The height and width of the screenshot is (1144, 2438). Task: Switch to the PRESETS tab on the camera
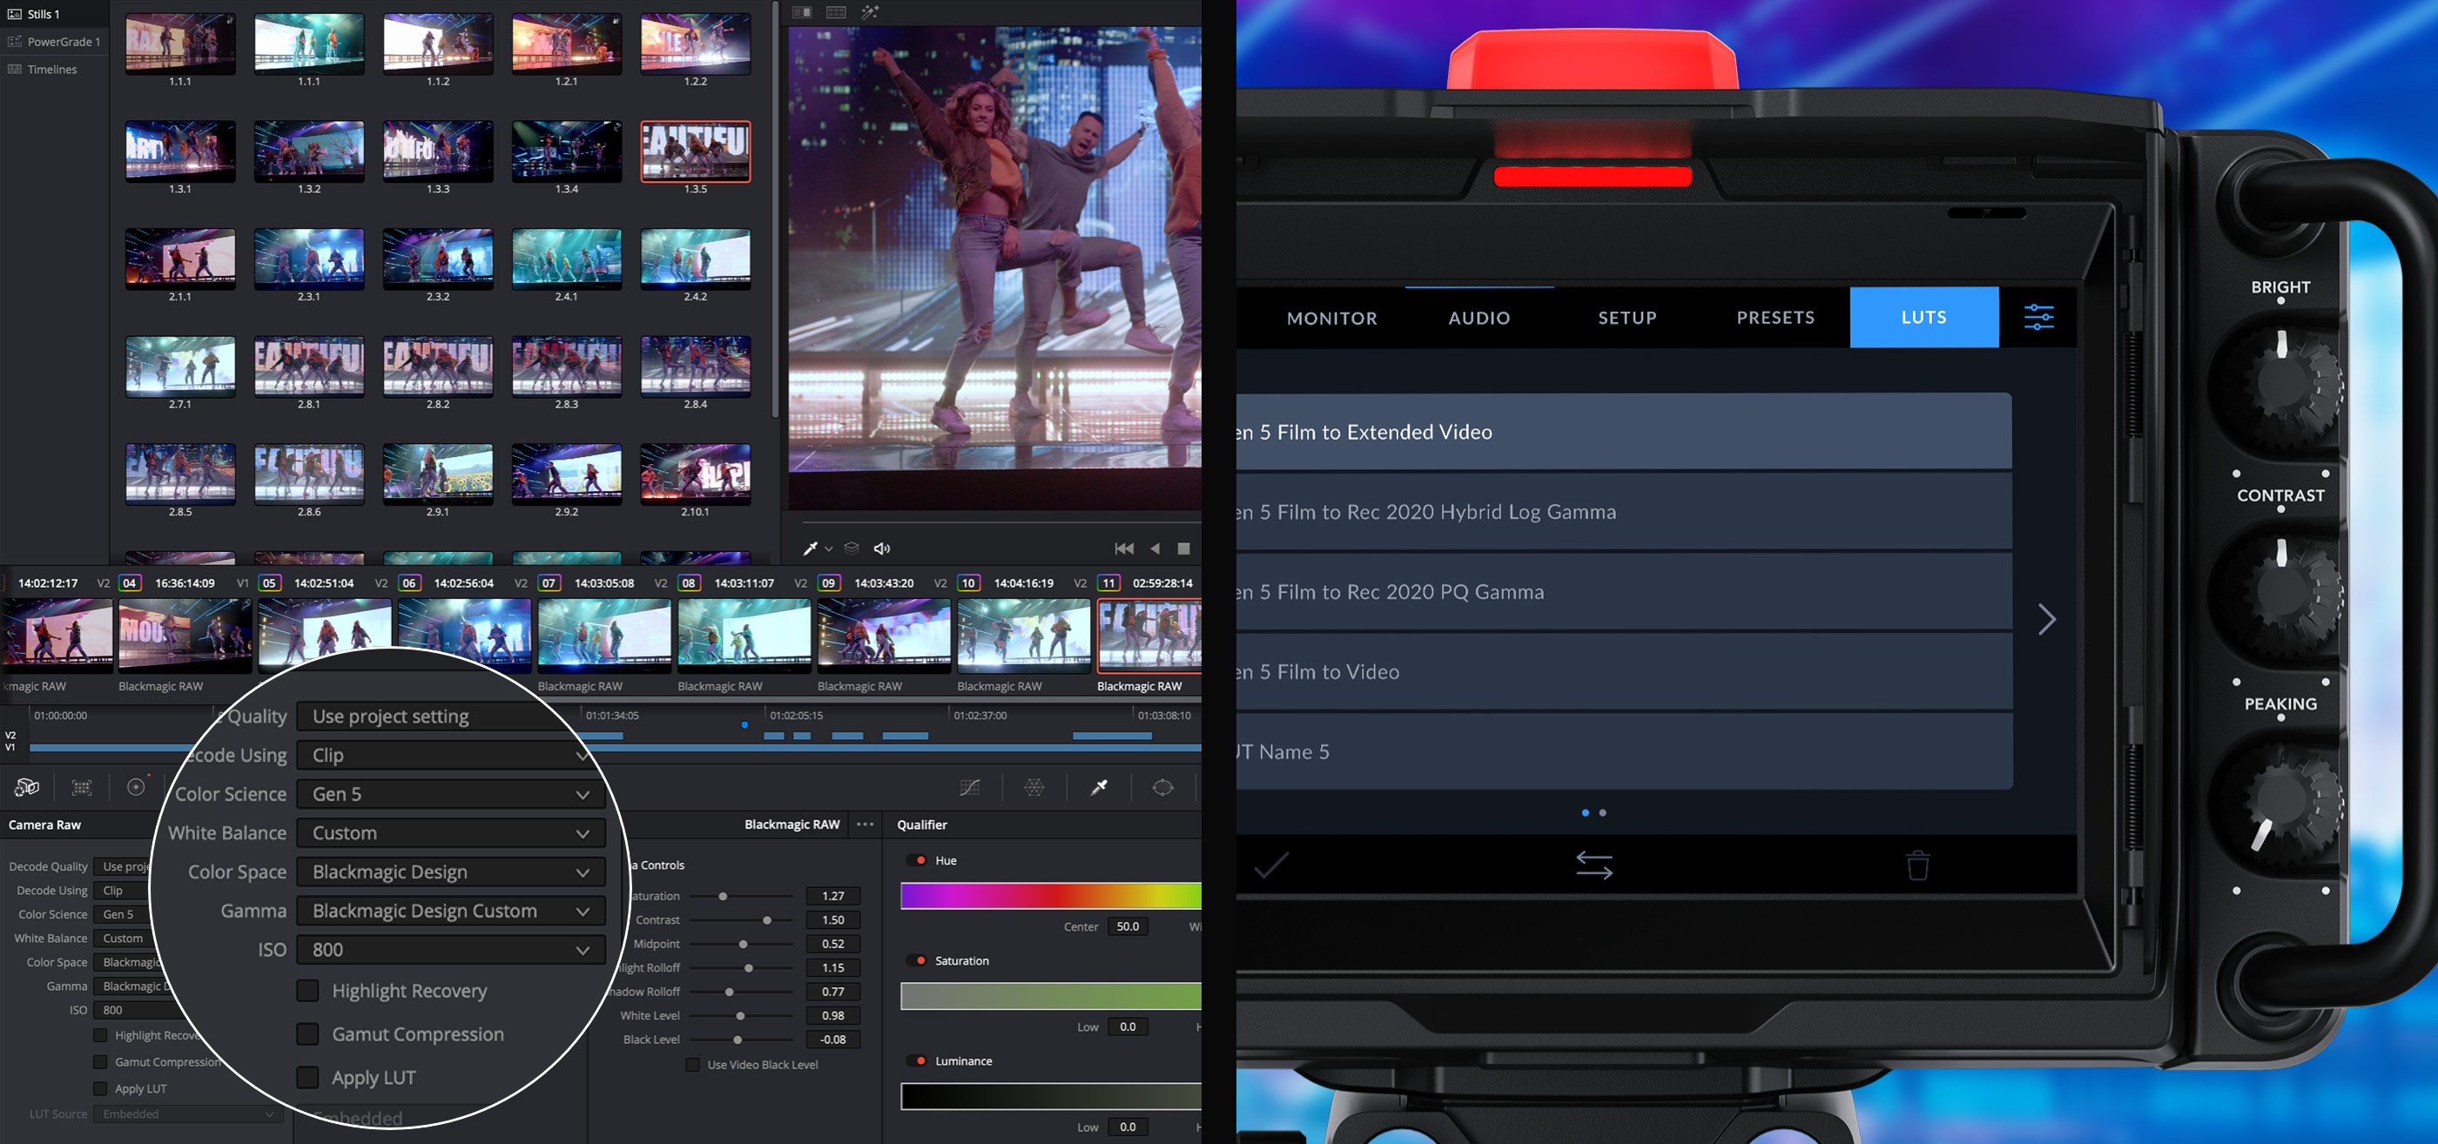(x=1775, y=317)
